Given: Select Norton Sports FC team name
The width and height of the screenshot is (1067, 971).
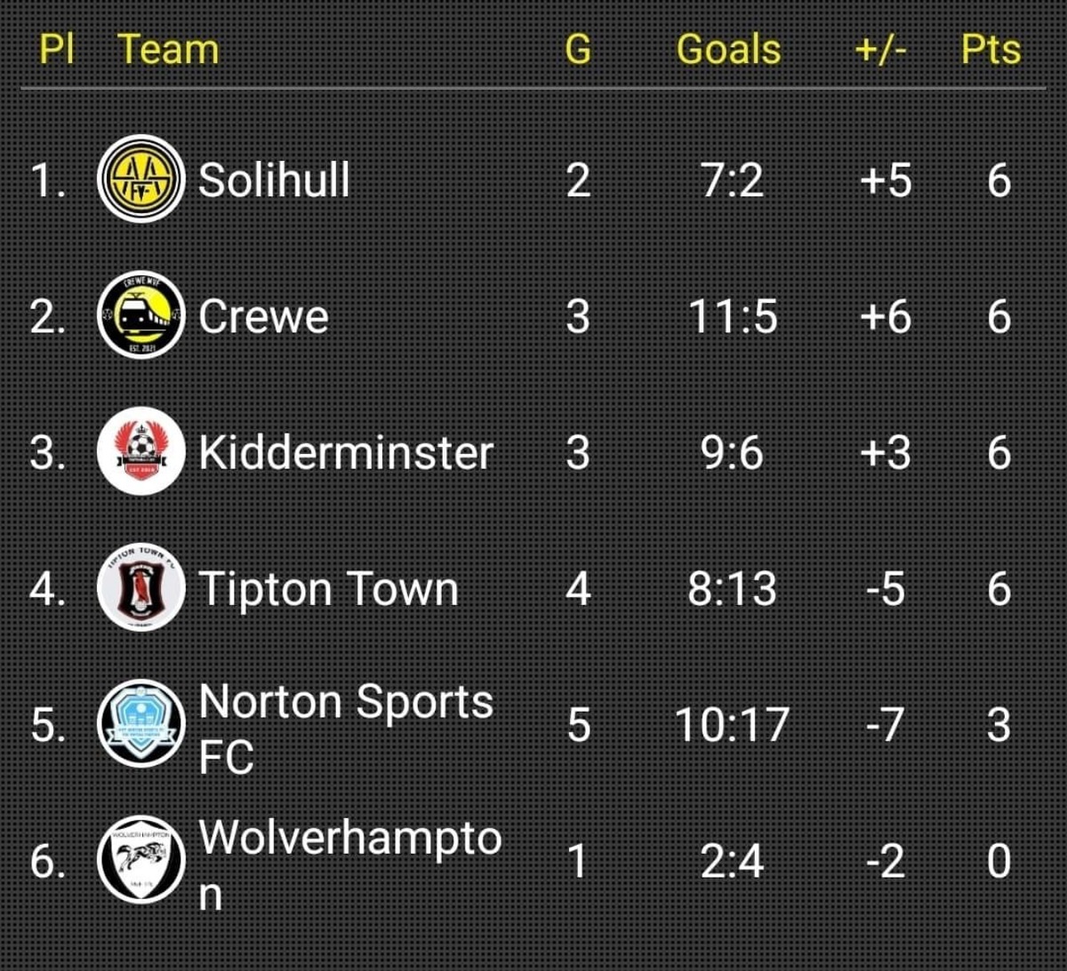Looking at the screenshot, I should [x=346, y=728].
